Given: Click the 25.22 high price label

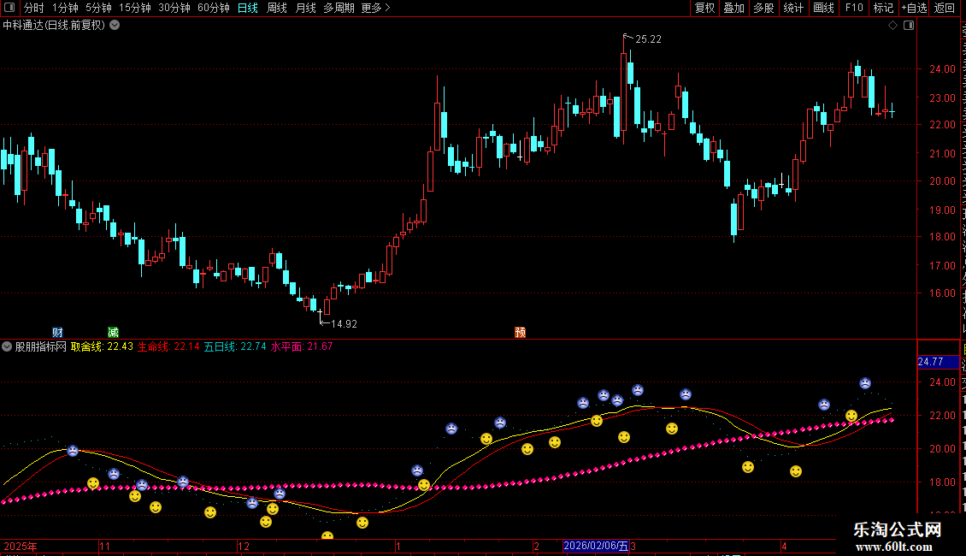Looking at the screenshot, I should pyautogui.click(x=648, y=38).
